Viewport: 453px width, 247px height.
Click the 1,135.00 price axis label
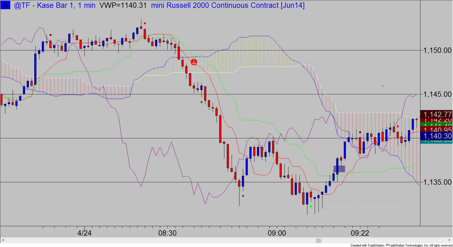coord(437,182)
